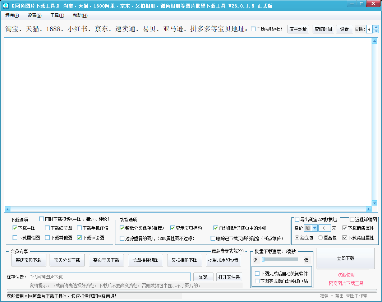
Task: Click the 欢迎使用 pink text
Action: coord(346,275)
